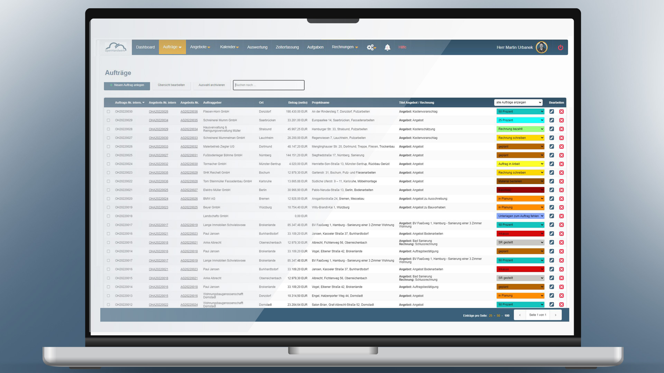Image resolution: width=664 pixels, height=373 pixels.
Task: Expand 'Auftrag in Arbeit' status dropdown
Action: (520, 164)
